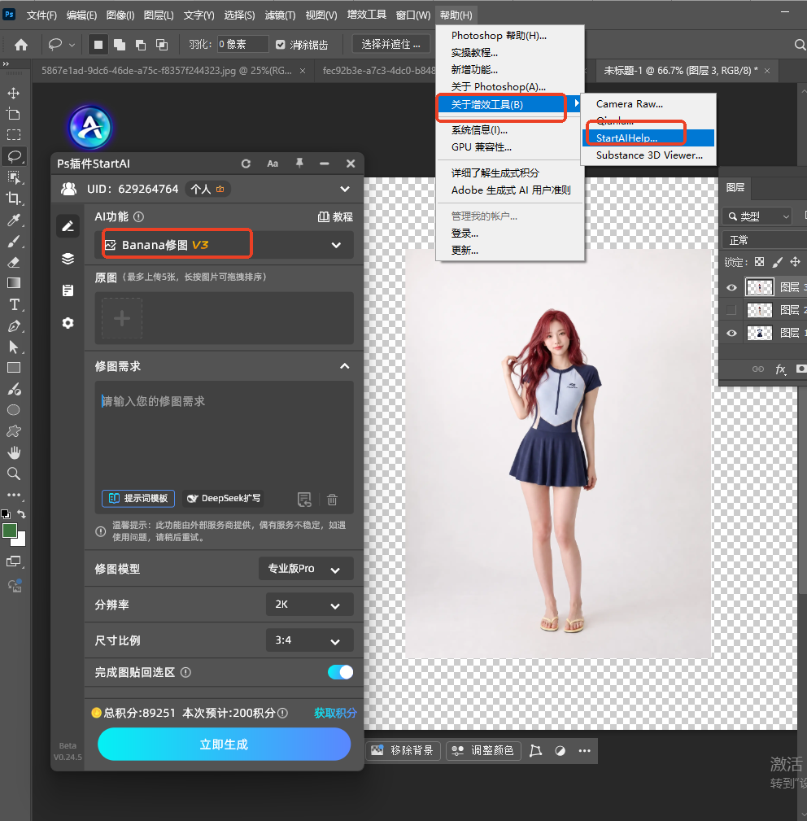Hide 图层 3 using the eye icon

731,287
